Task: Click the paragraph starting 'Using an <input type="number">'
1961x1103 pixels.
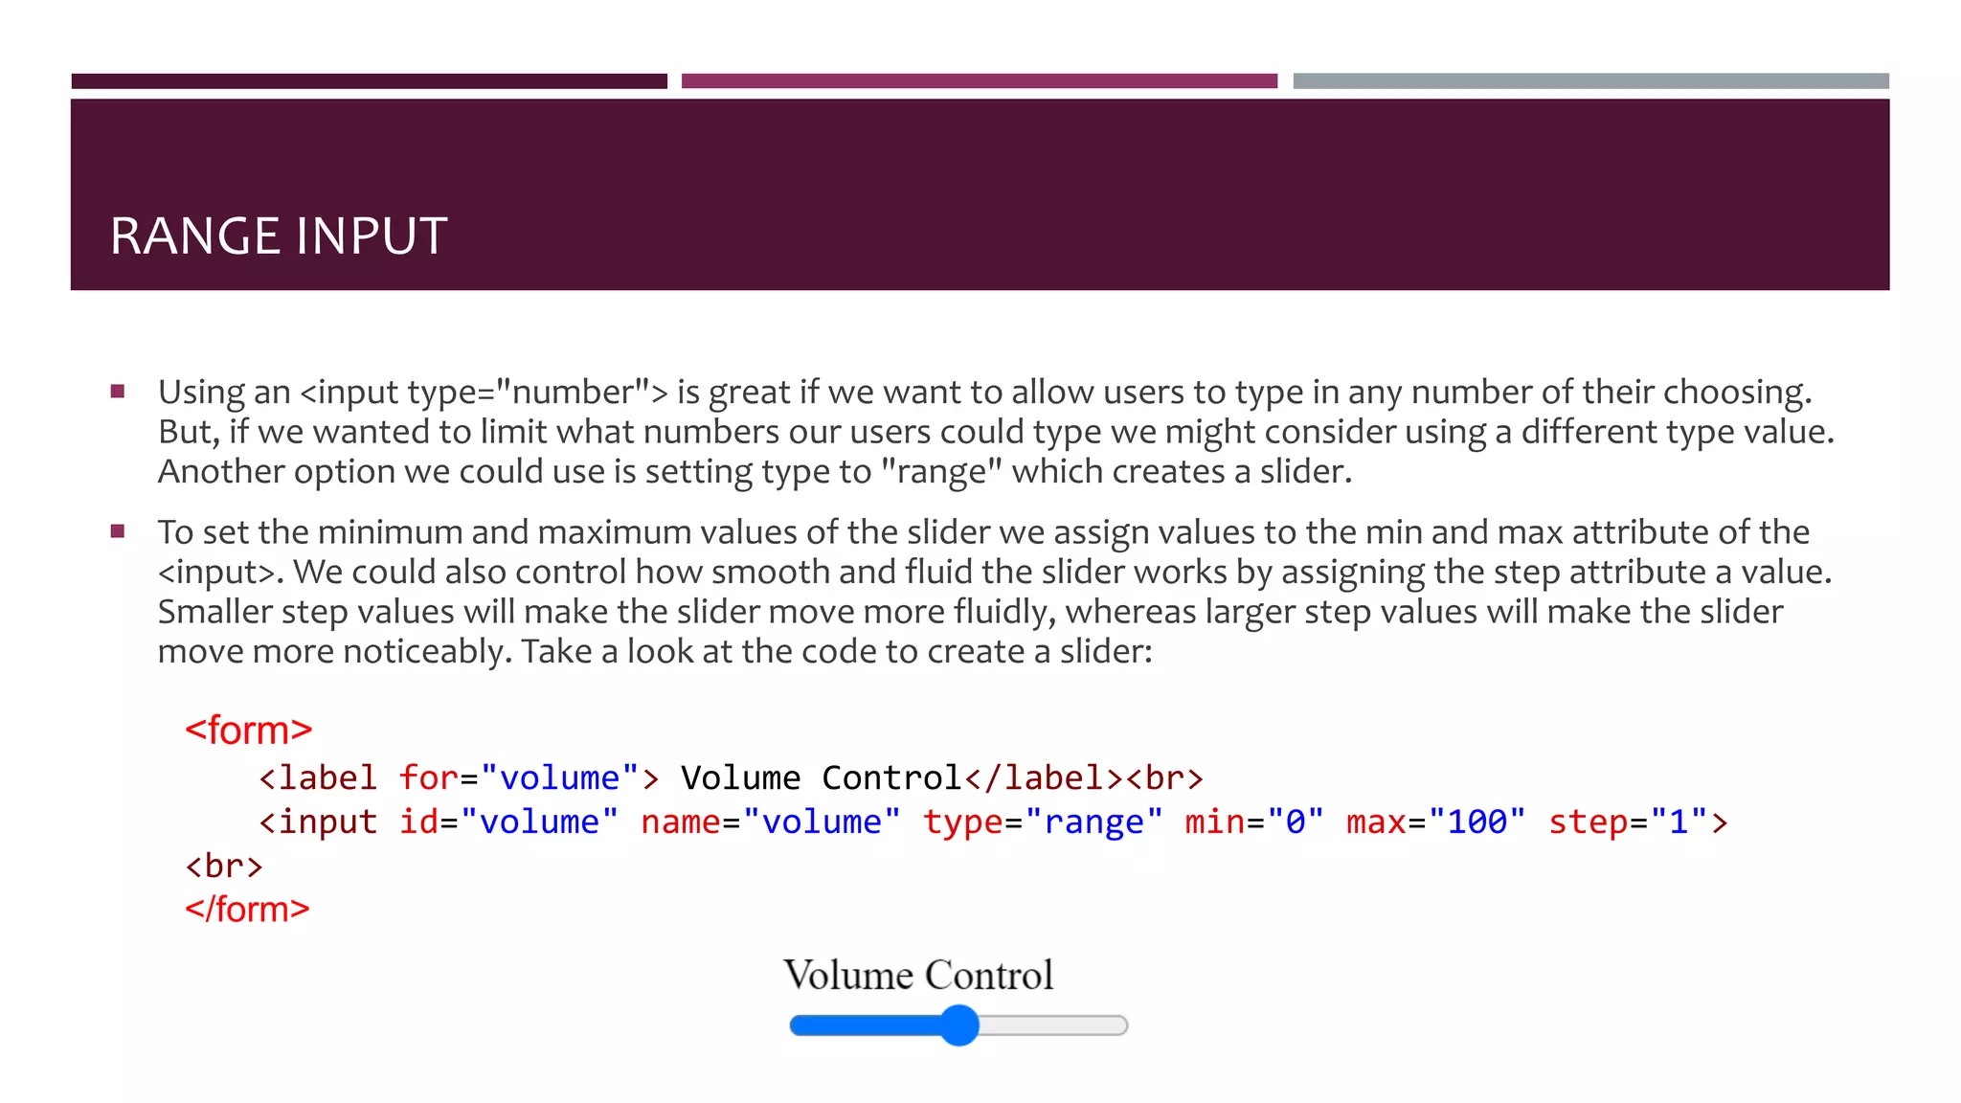Action: [x=996, y=431]
